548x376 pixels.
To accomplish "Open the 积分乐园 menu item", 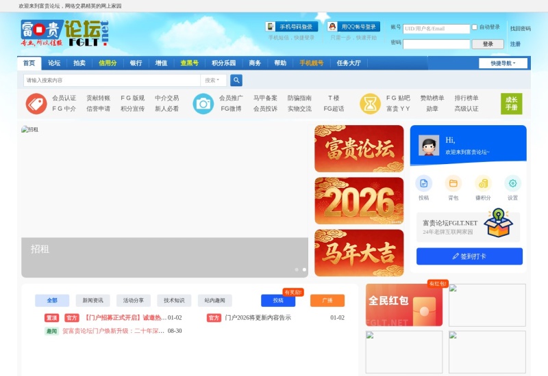I will [224, 63].
